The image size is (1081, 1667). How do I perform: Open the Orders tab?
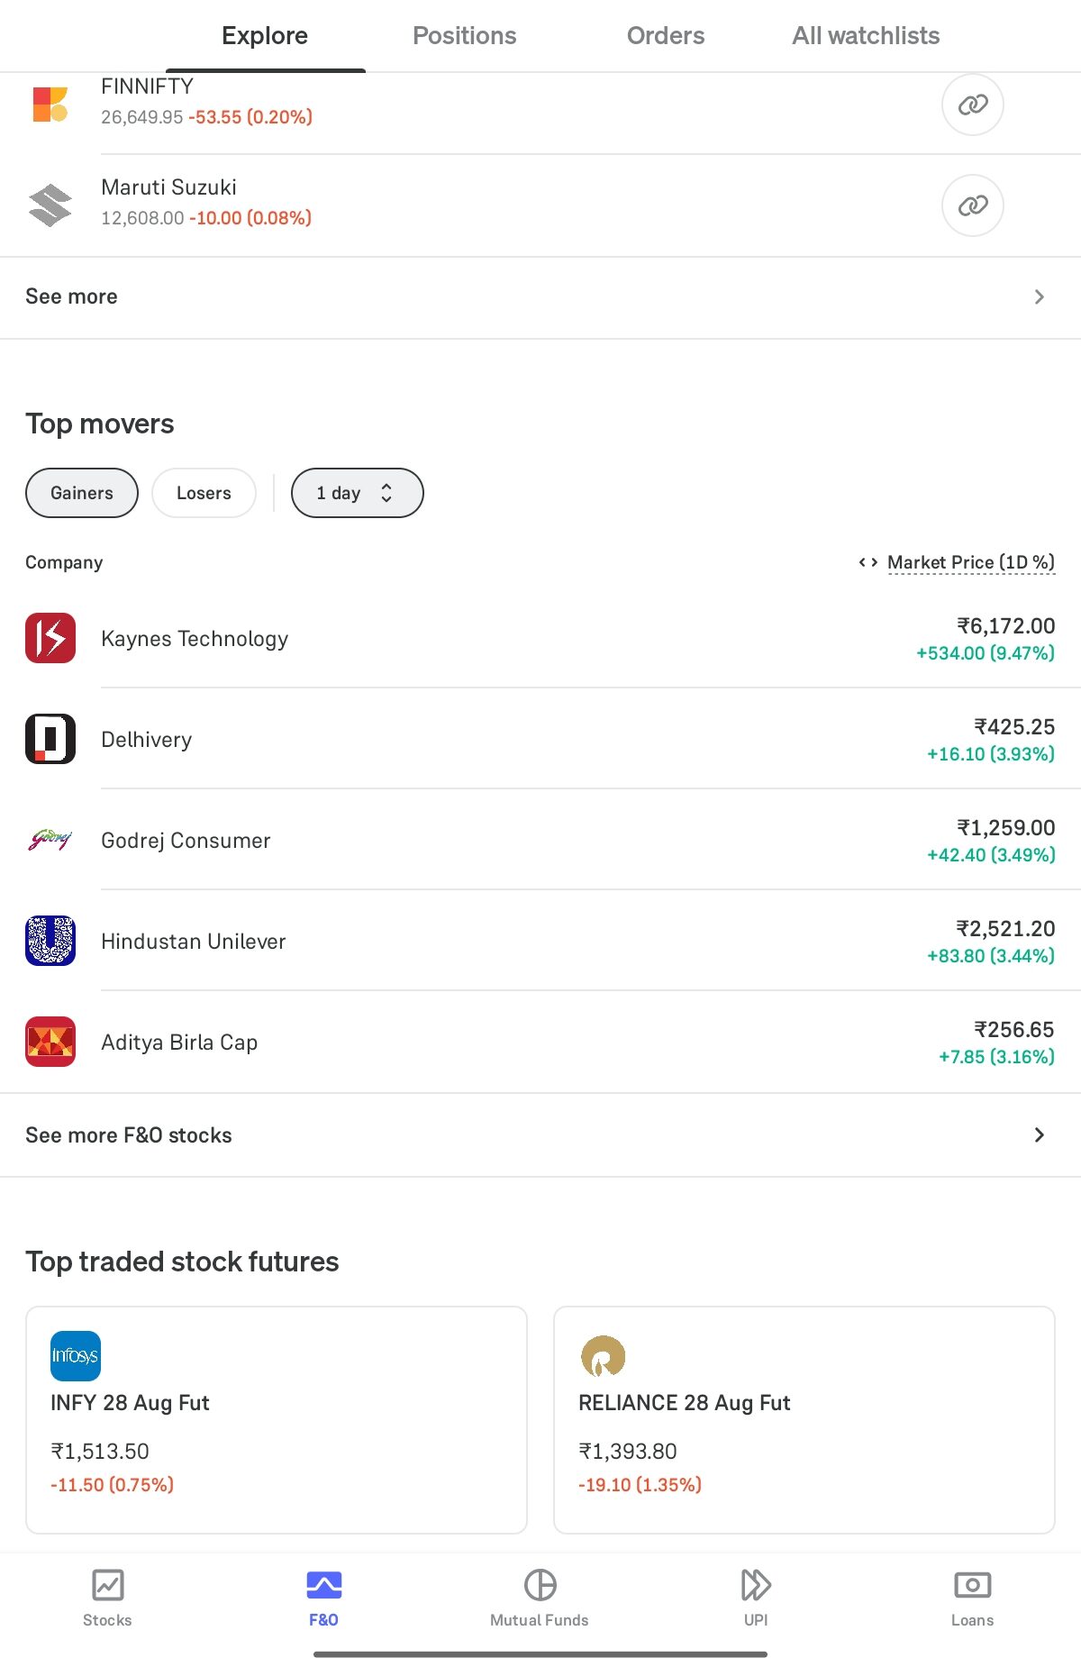point(666,36)
